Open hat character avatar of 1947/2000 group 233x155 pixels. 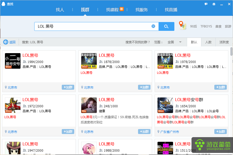click(13, 148)
